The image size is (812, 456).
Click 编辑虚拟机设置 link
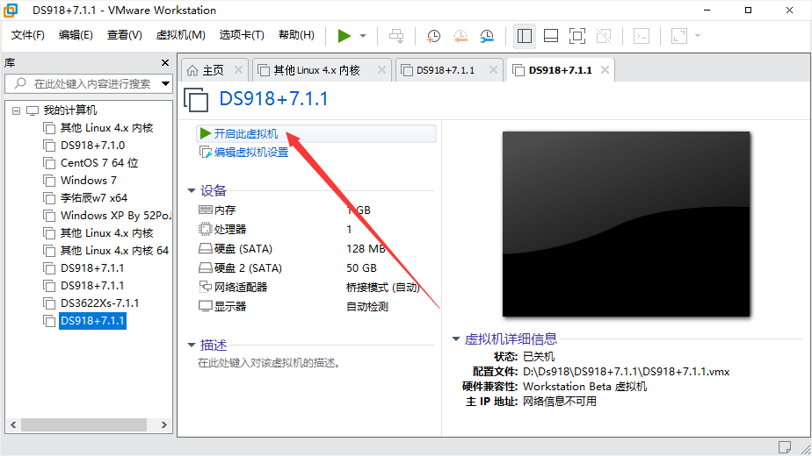[250, 152]
